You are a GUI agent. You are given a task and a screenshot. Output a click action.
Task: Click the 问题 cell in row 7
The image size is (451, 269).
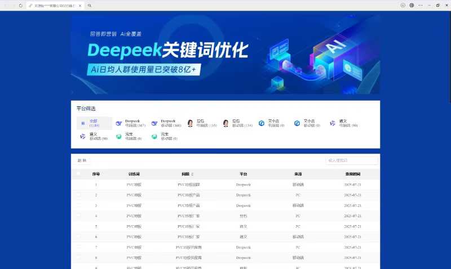coord(188,247)
